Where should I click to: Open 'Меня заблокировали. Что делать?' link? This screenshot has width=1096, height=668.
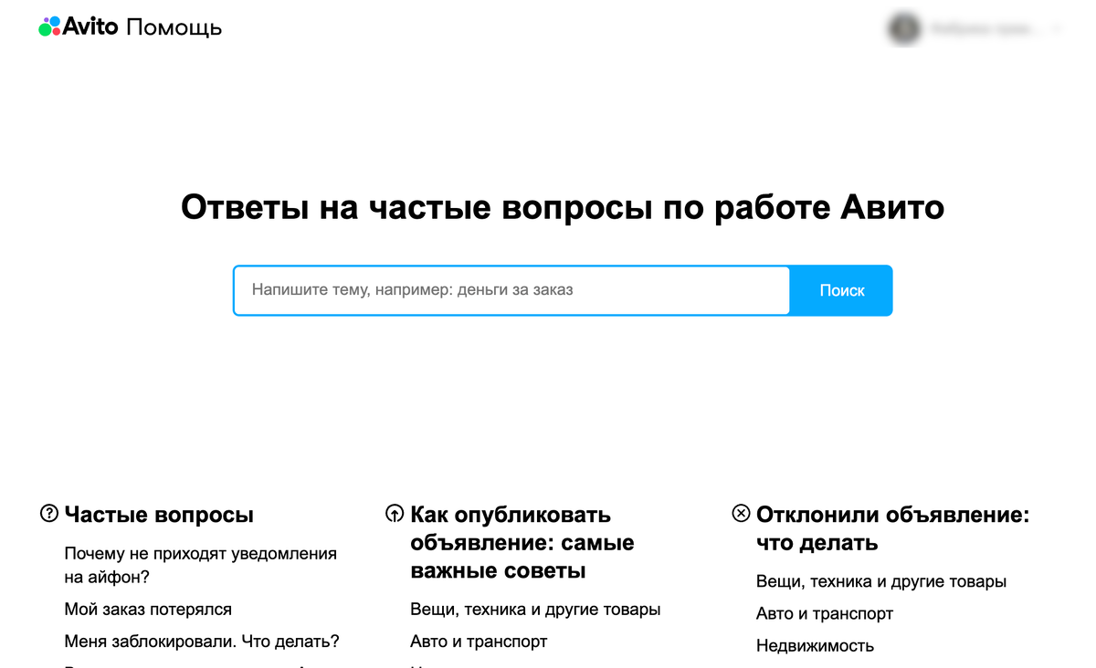tap(202, 642)
